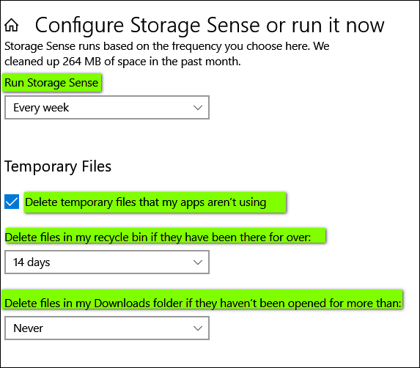The image size is (420, 368).
Task: Click the 'Storage Sense runs based on the frequency' sentence
Action: (167, 46)
